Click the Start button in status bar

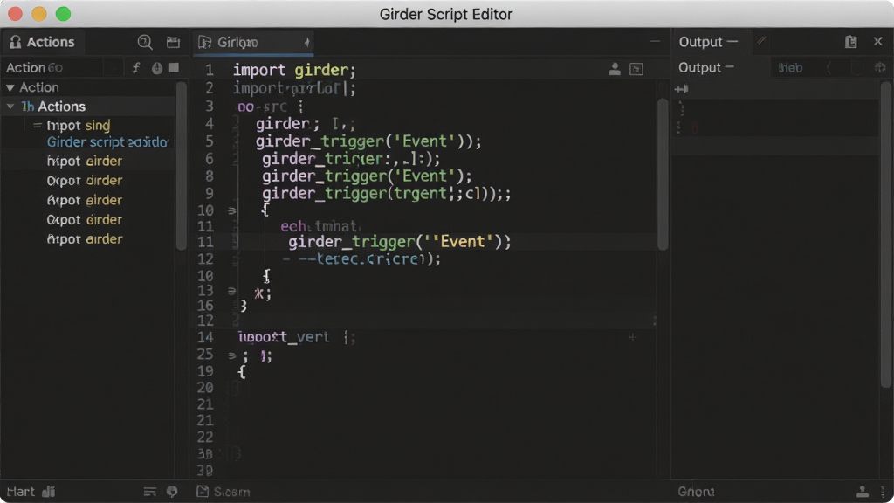(x=21, y=492)
